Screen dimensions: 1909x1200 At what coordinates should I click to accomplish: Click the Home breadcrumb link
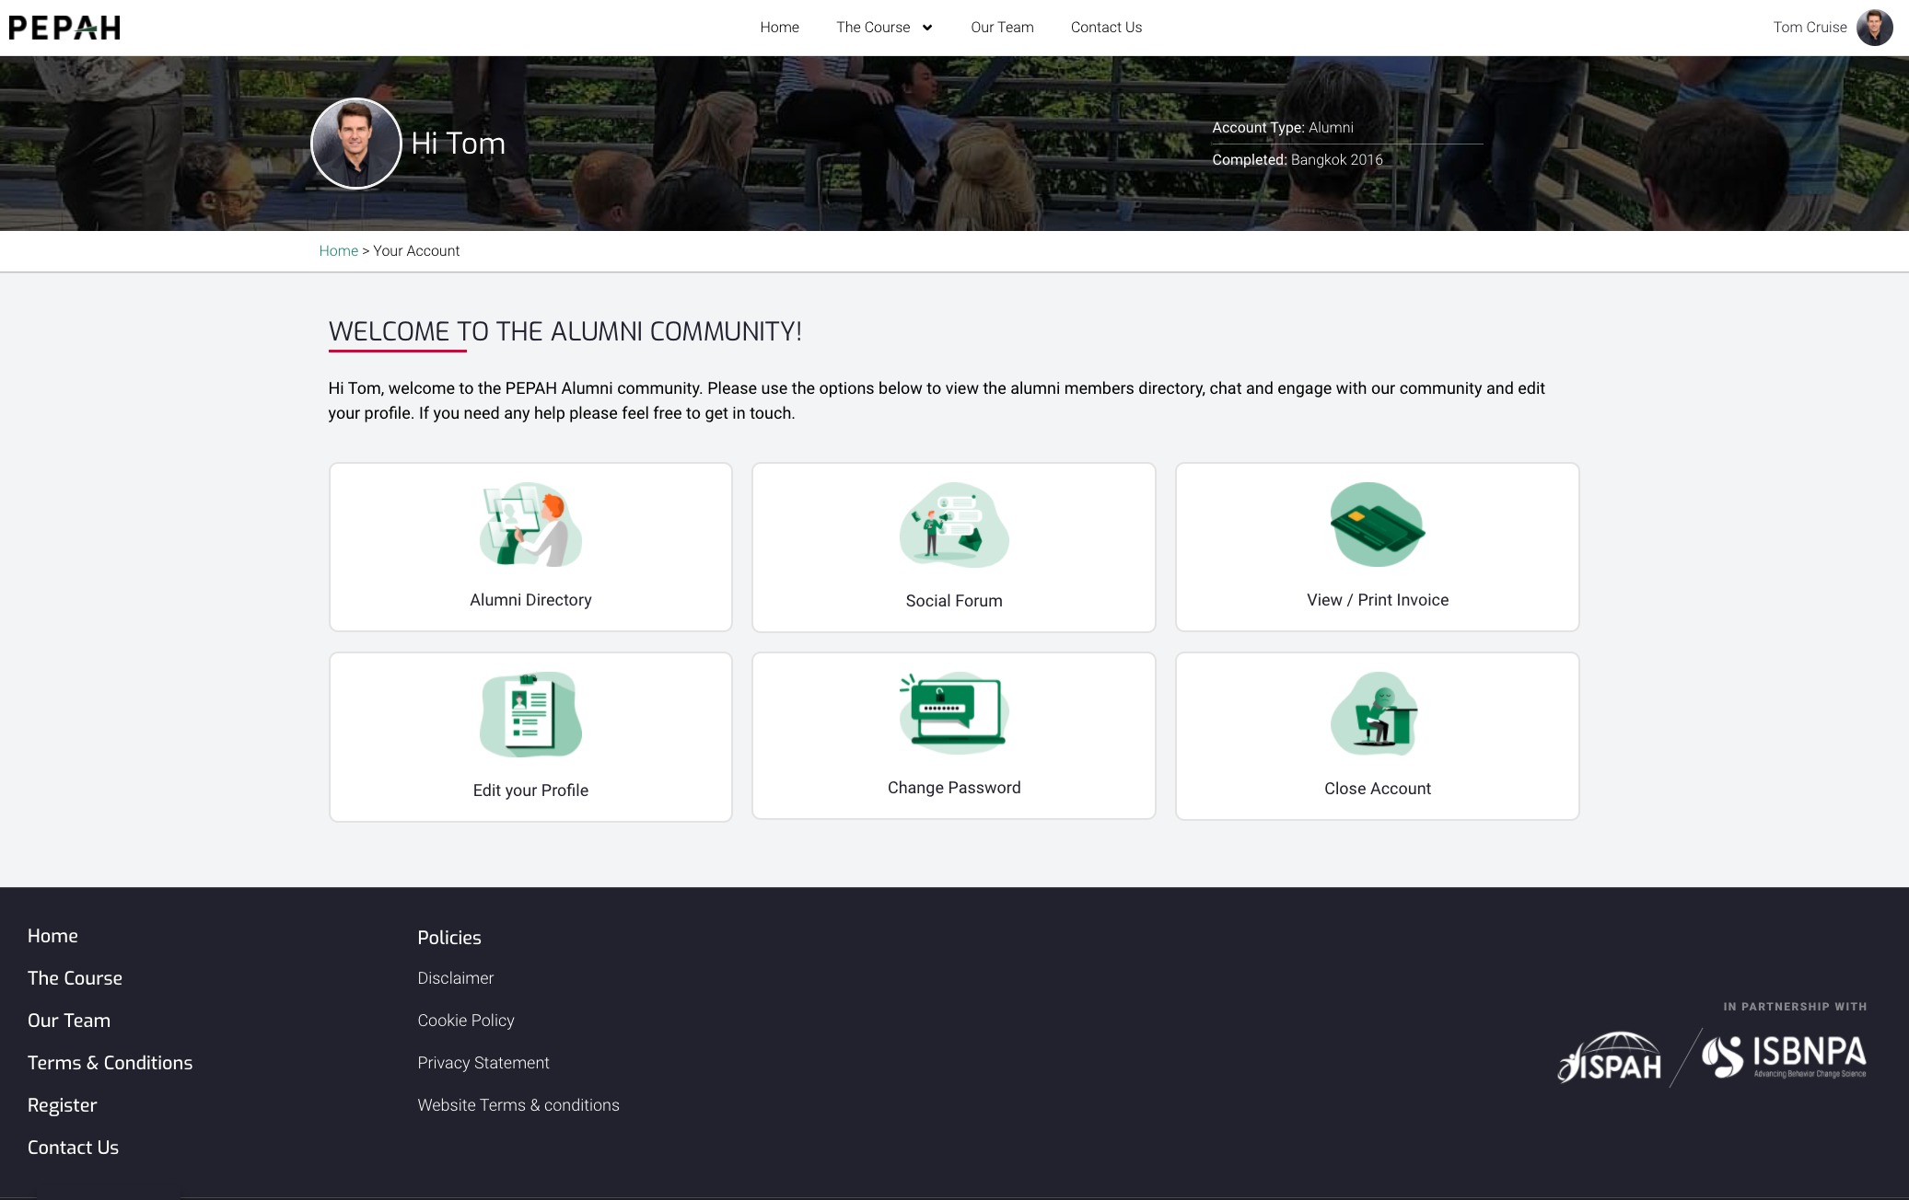(338, 250)
